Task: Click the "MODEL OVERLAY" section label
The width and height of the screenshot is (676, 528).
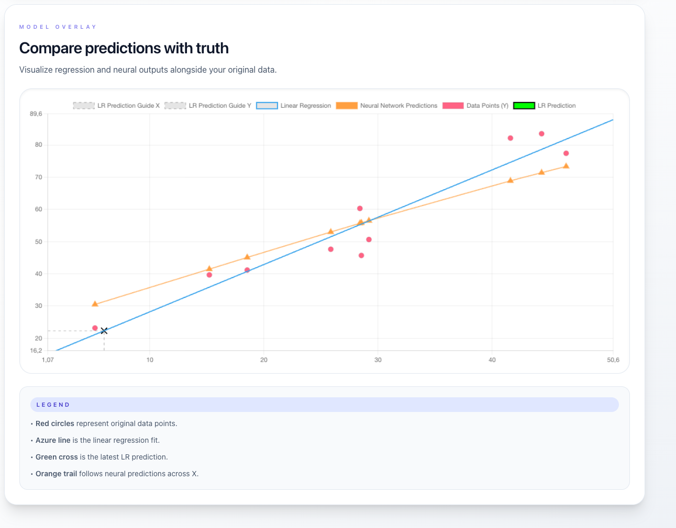Action: click(58, 27)
